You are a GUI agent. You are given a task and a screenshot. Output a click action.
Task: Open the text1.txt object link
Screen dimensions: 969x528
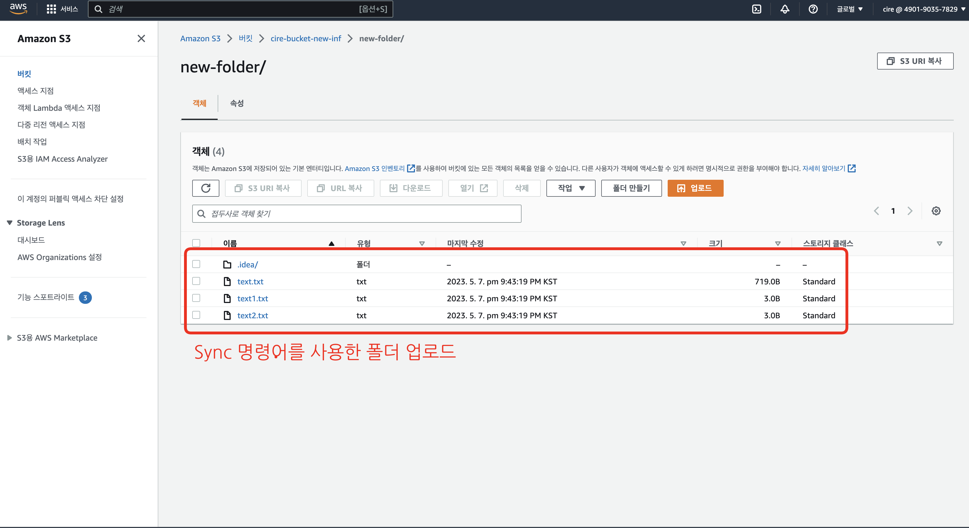[252, 298]
